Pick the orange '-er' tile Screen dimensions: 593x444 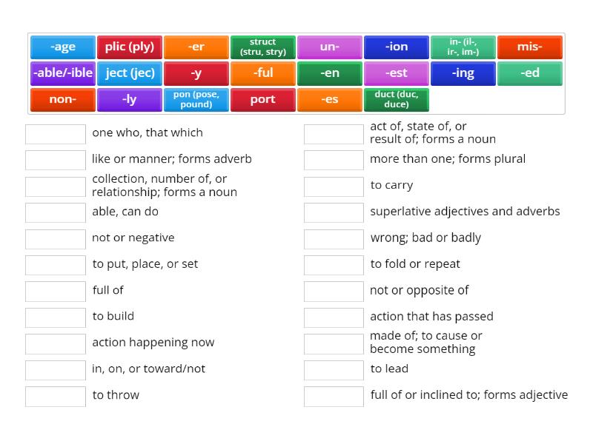196,47
